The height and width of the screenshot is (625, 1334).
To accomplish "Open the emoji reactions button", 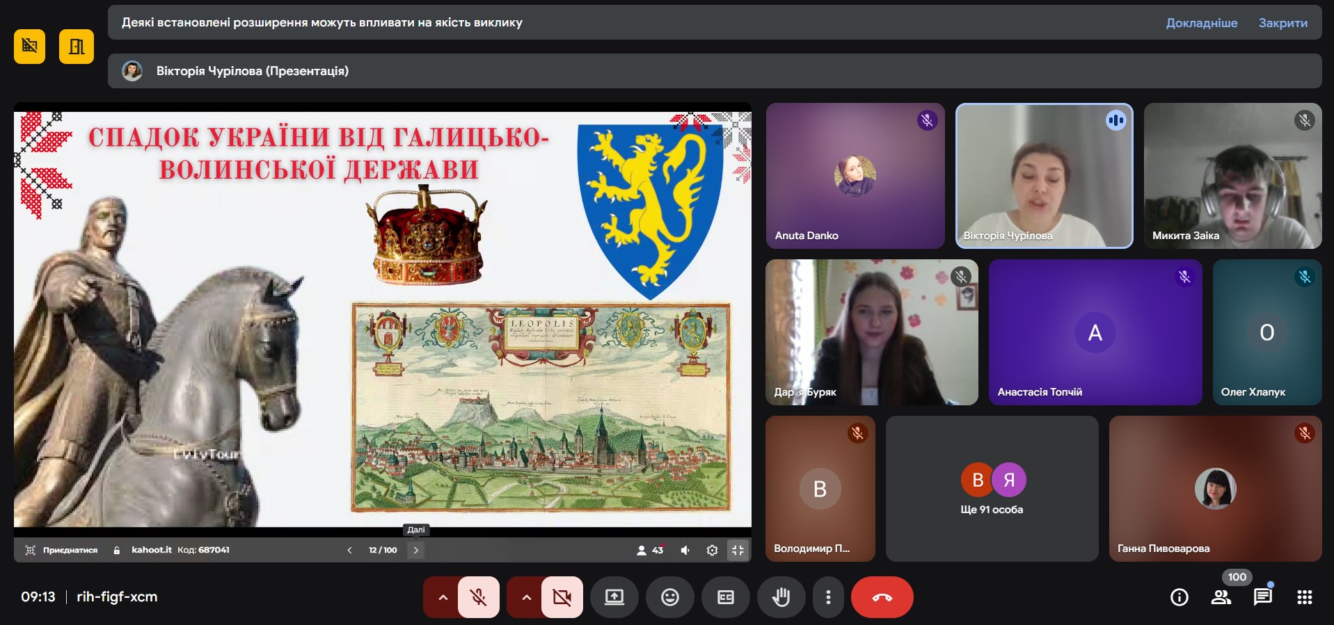I will click(x=670, y=597).
